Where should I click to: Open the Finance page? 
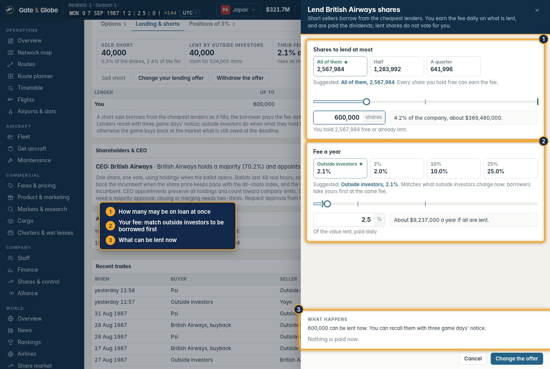[27, 270]
